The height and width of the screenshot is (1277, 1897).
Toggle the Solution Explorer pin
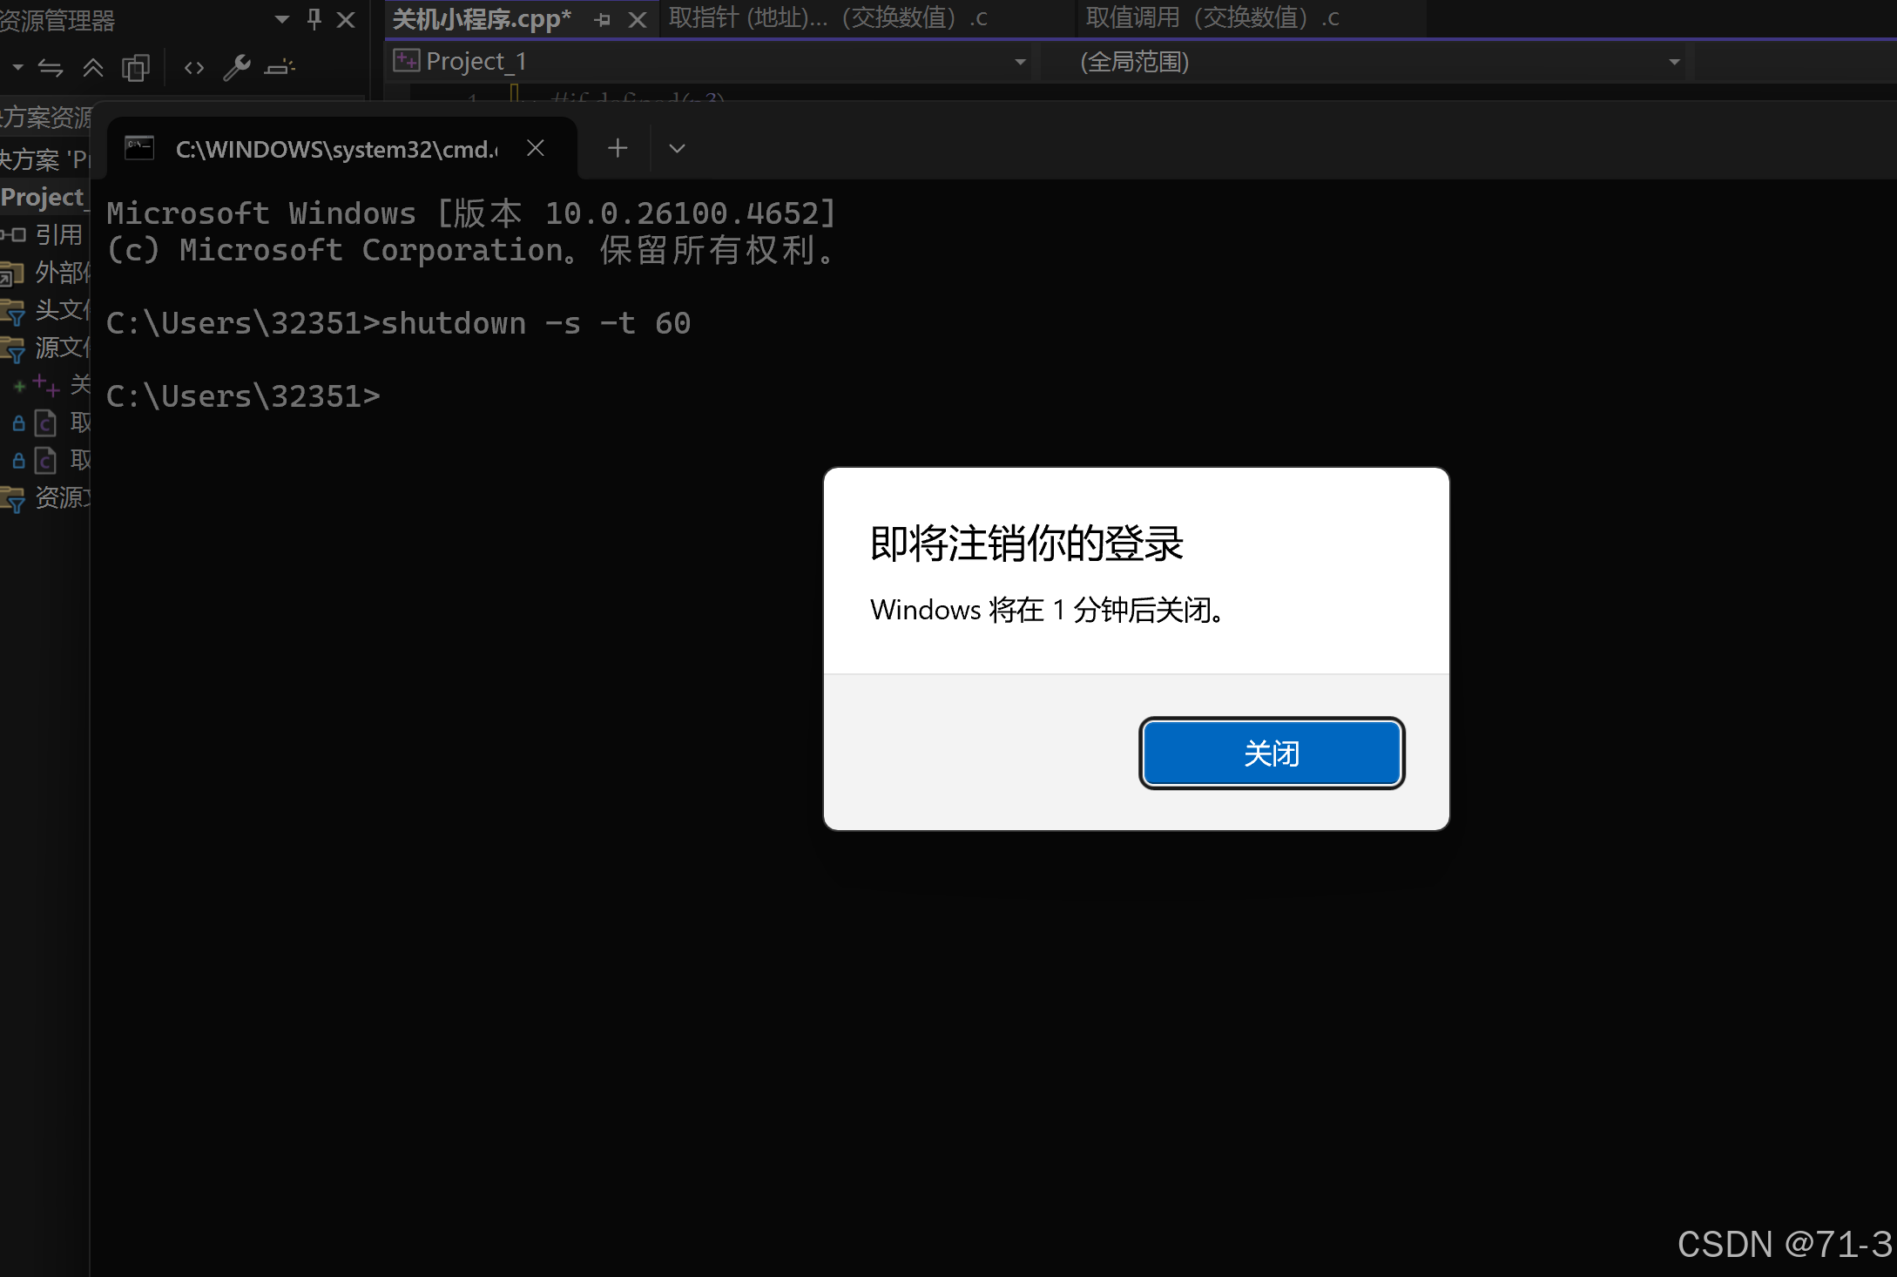(314, 19)
